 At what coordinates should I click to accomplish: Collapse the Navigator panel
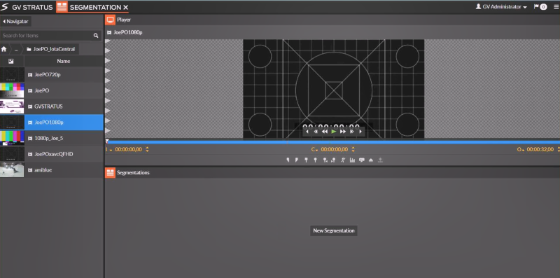point(15,22)
